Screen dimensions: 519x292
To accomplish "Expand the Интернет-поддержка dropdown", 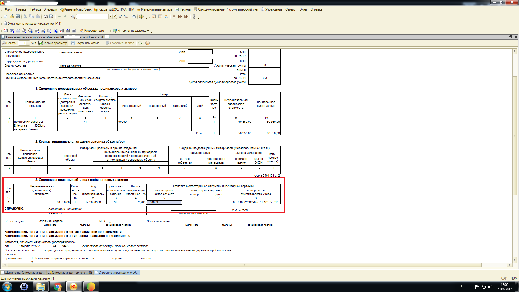I will click(x=148, y=31).
